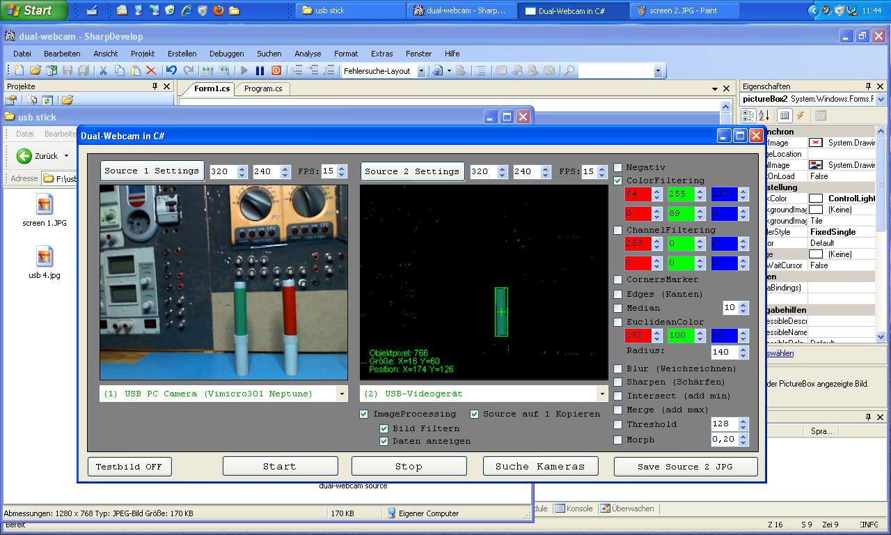The image size is (891, 535).
Task: Click the red Stop debugging toolbar icon
Action: 276,70
